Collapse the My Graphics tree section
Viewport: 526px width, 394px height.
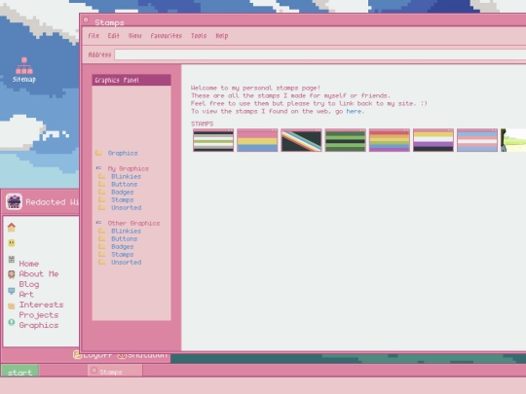(x=98, y=168)
